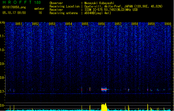Viewport: 174px width, 111px height.
Task: Click the Receiver label
Action: (x=56, y=10)
